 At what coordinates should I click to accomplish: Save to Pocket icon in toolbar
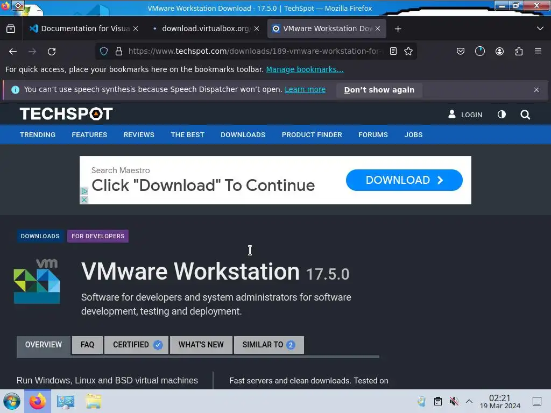(461, 51)
